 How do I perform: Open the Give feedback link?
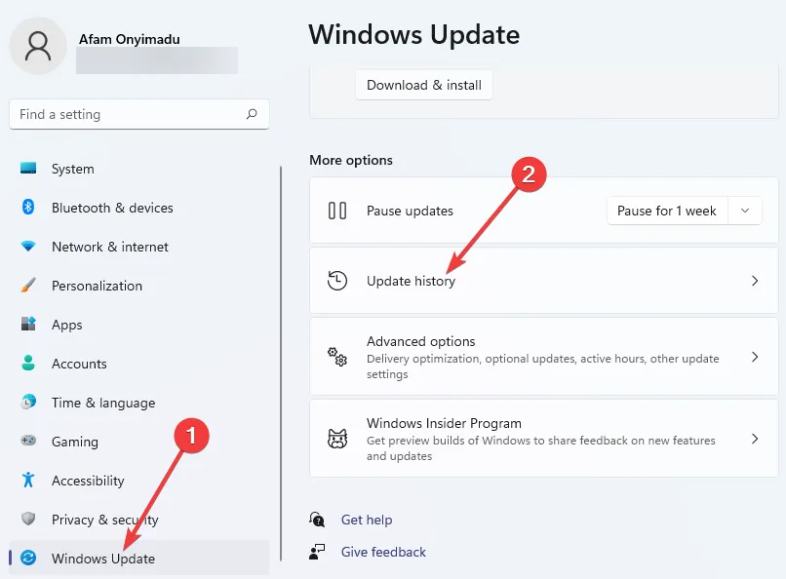383,552
